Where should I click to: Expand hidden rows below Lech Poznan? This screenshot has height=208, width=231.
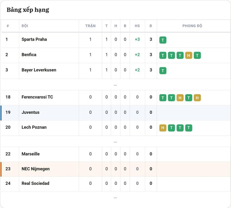click(x=115, y=142)
